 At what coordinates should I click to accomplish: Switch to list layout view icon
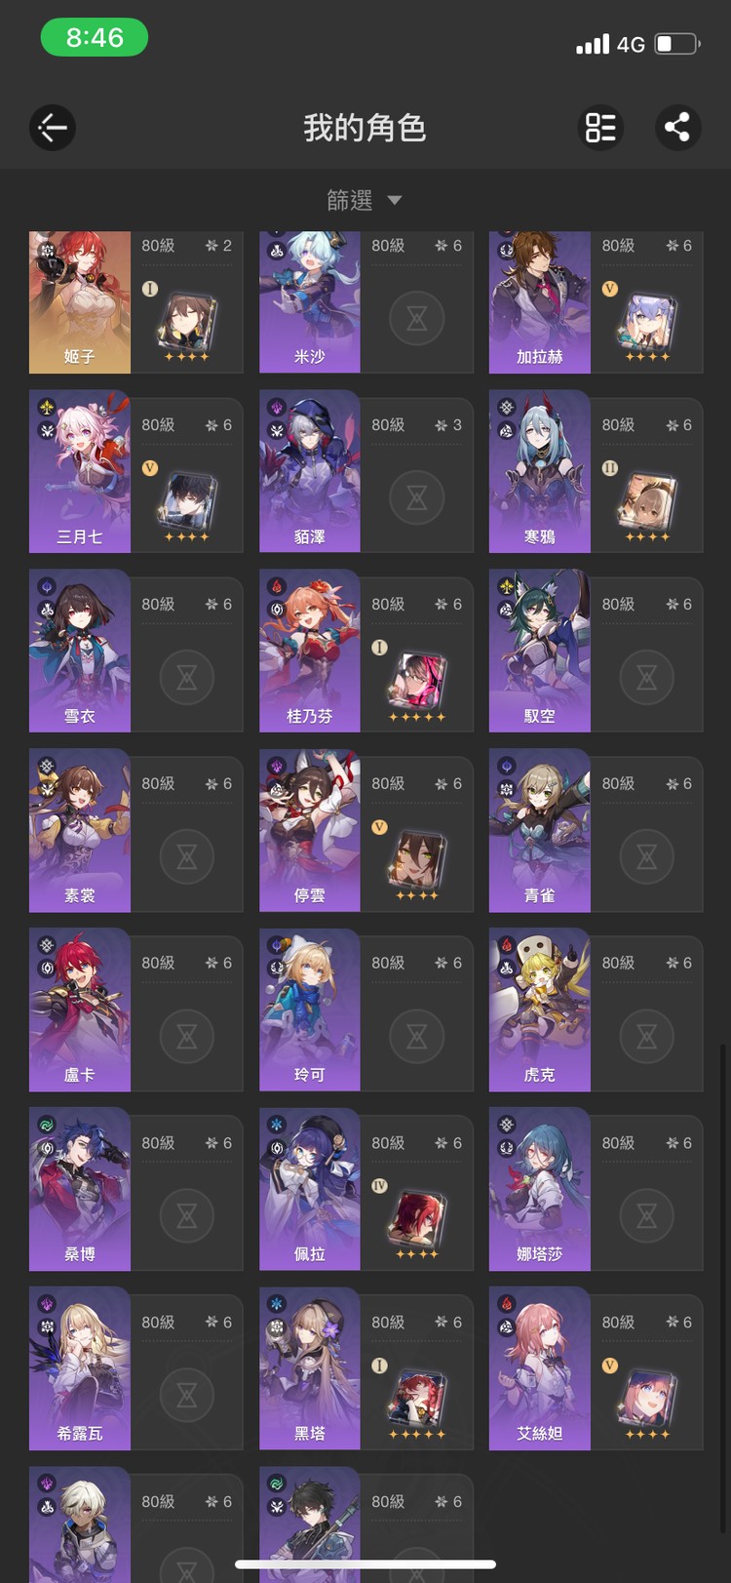[x=600, y=128]
